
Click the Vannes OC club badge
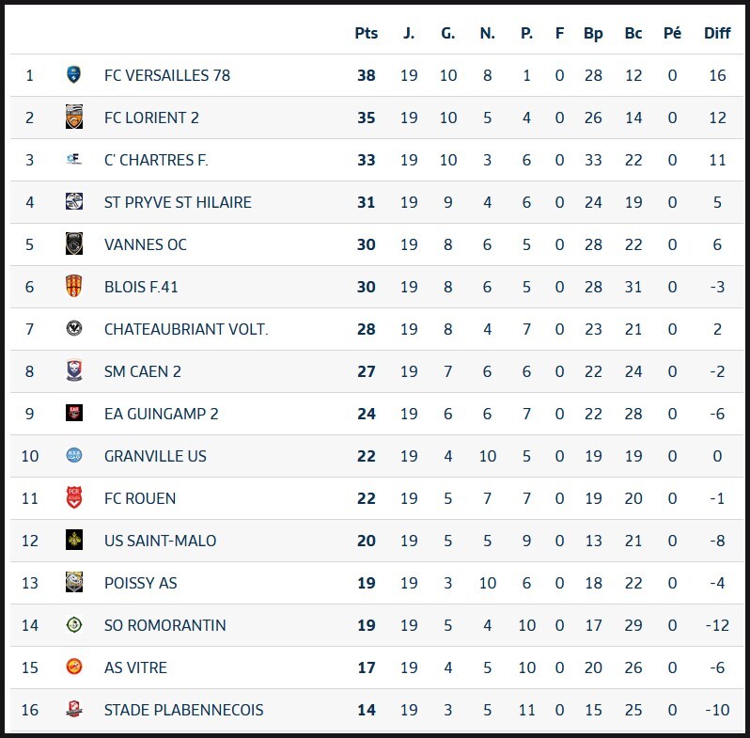[74, 244]
